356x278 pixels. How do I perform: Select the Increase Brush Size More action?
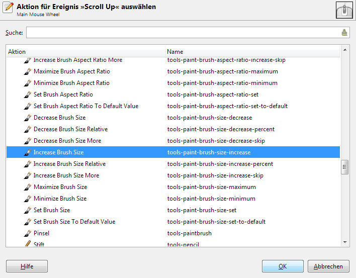66,175
